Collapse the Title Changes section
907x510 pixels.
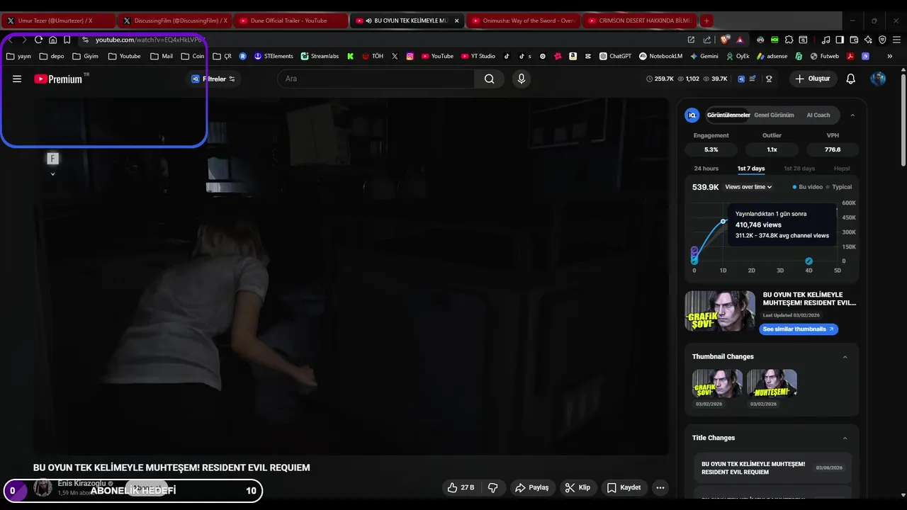tap(845, 438)
